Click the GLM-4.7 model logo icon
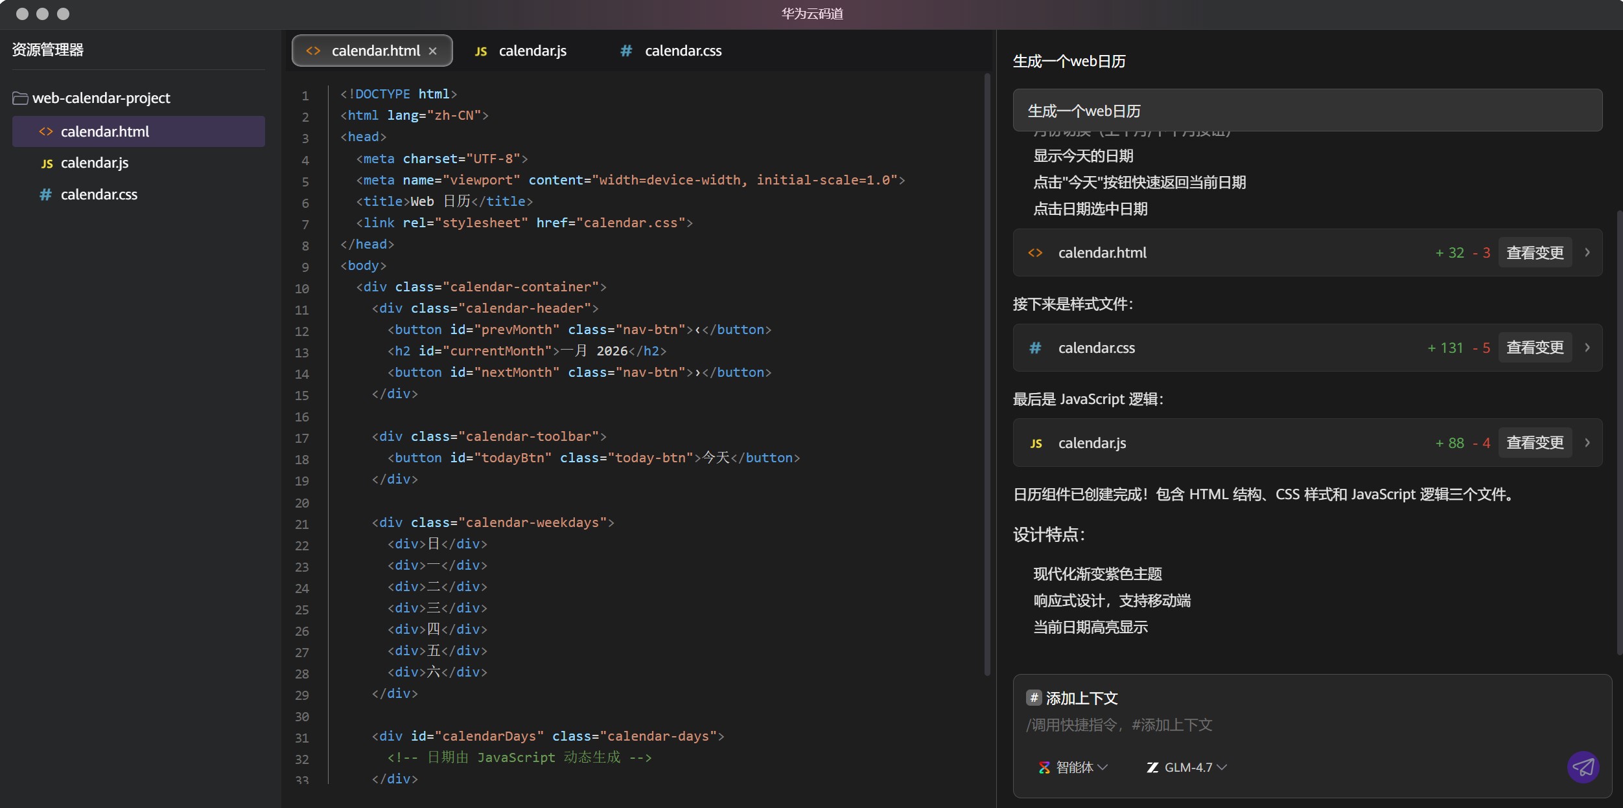 tap(1152, 768)
